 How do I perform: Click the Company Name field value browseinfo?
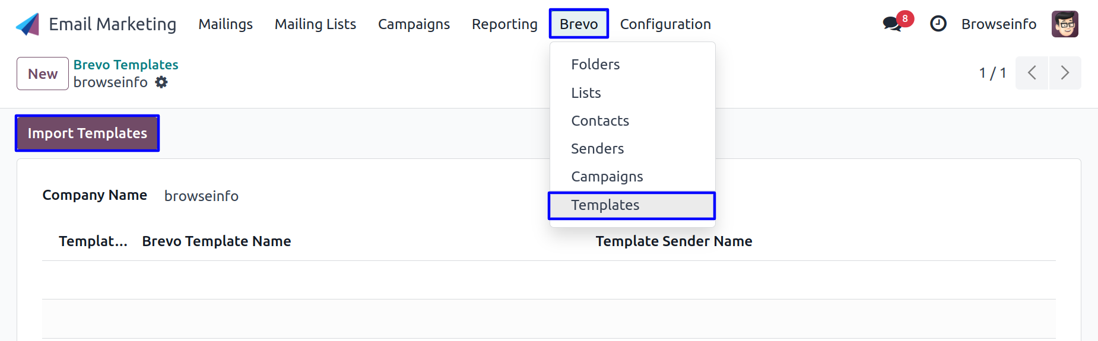201,196
